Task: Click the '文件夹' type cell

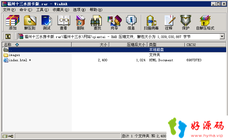Action: click(x=154, y=55)
